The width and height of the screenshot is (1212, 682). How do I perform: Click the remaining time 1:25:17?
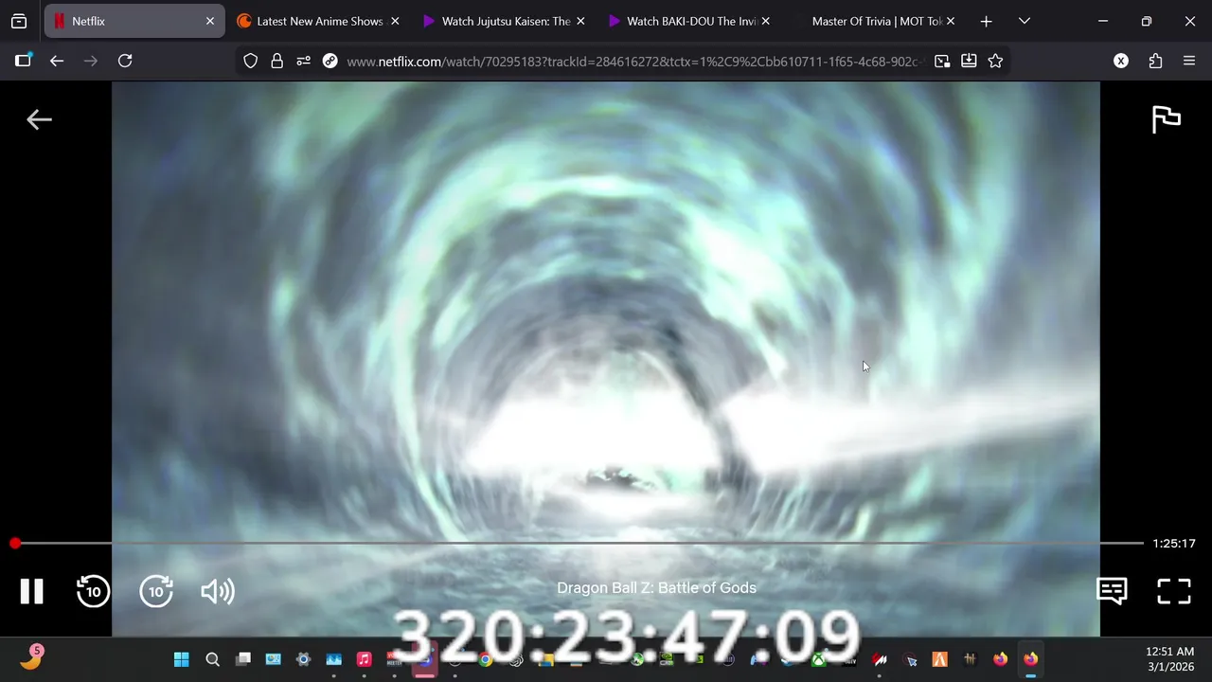[x=1174, y=544]
